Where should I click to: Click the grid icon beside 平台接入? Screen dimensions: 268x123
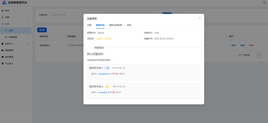click(2, 64)
